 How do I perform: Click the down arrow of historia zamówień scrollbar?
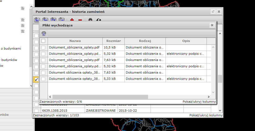click(x=220, y=111)
